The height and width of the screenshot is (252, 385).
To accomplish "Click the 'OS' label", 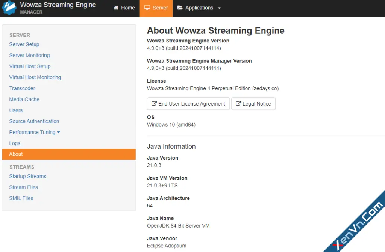I will (x=150, y=117).
